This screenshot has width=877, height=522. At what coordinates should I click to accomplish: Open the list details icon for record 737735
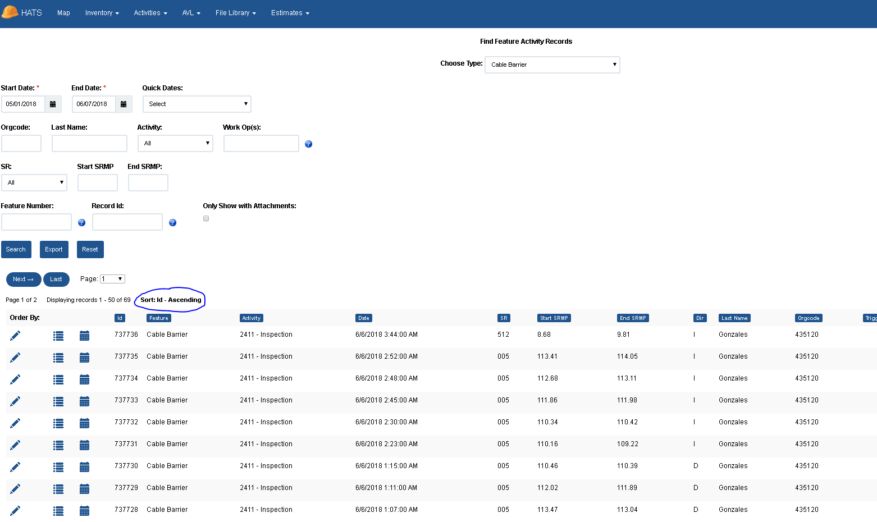click(58, 358)
